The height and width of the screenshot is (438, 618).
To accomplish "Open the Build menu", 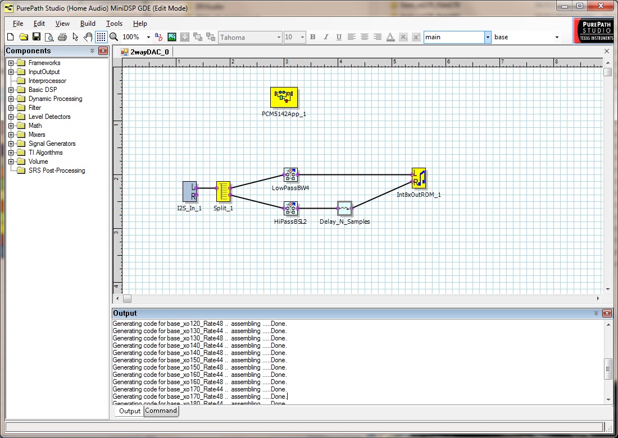I will (x=88, y=23).
